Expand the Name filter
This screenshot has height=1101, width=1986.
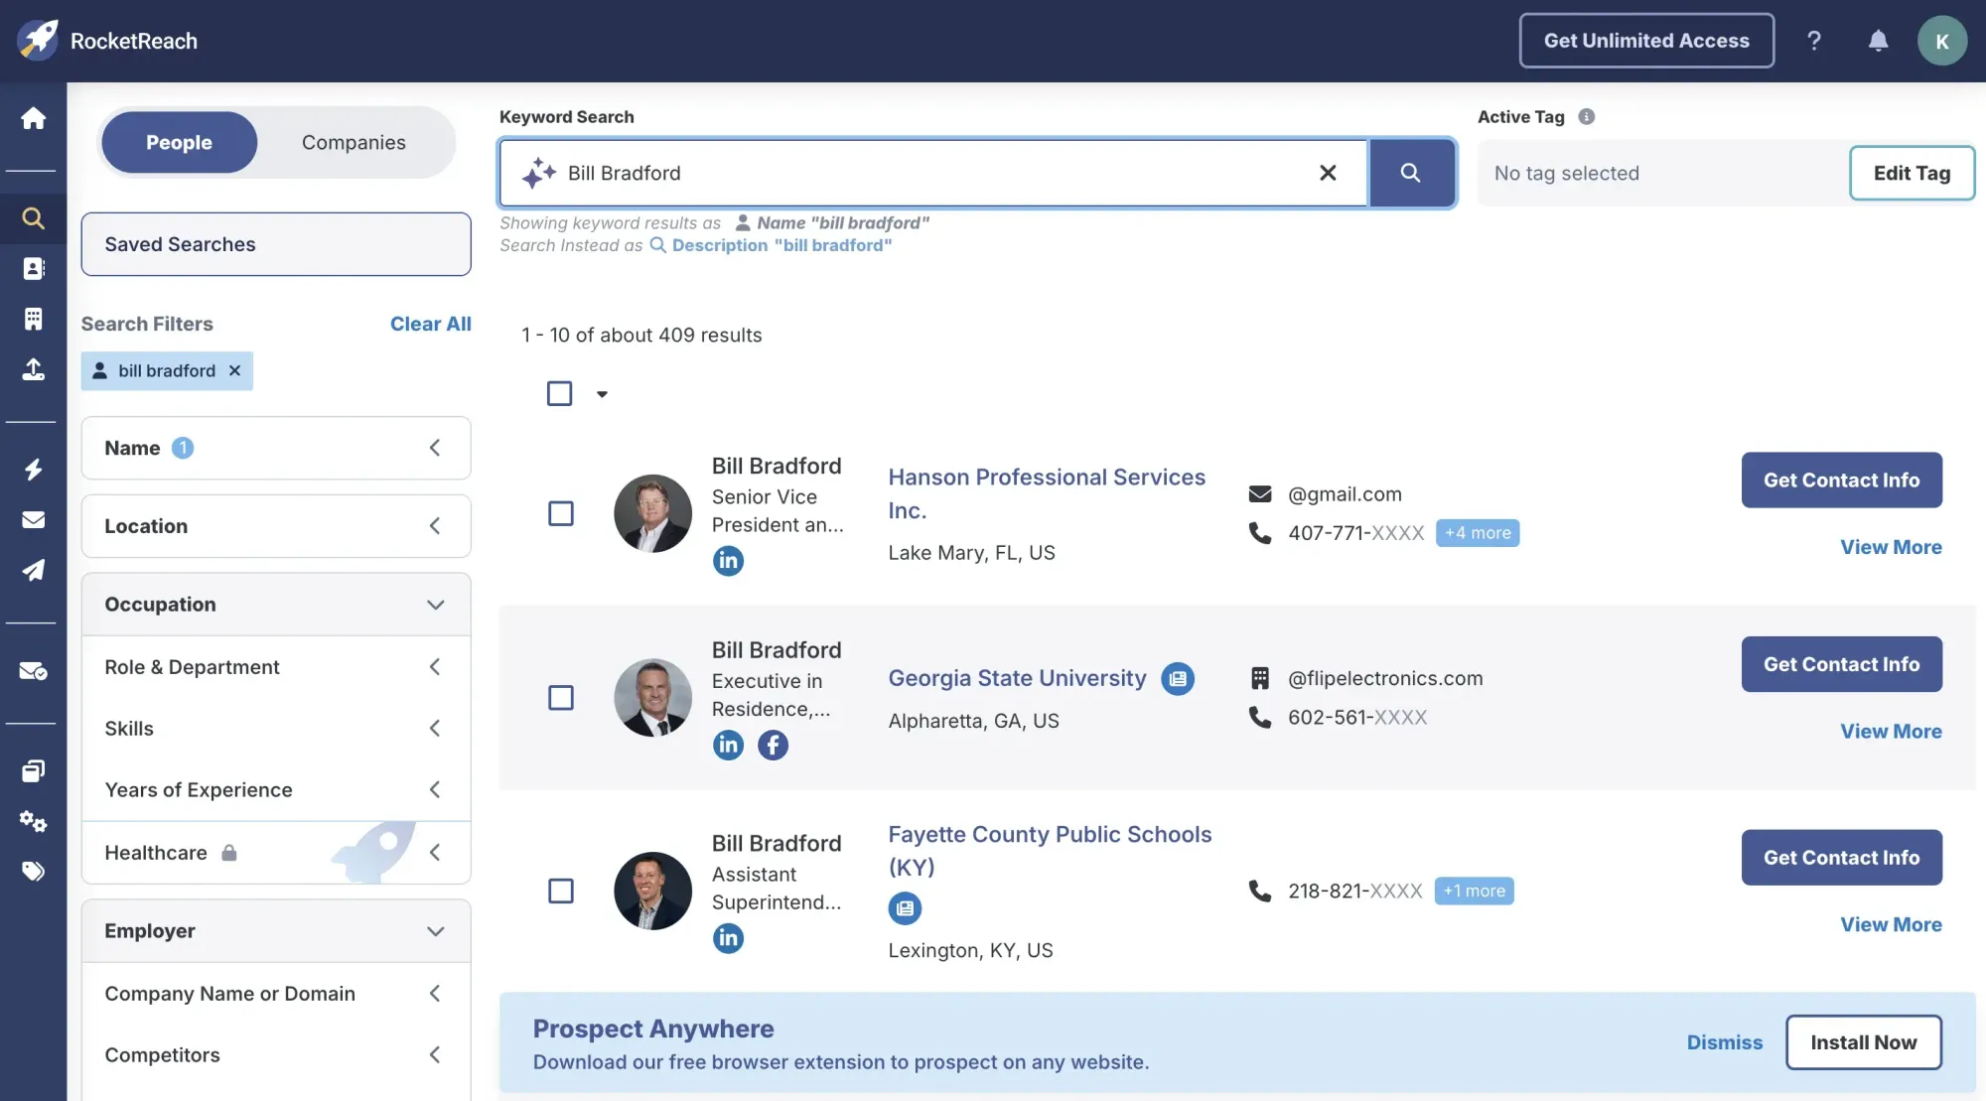click(276, 448)
